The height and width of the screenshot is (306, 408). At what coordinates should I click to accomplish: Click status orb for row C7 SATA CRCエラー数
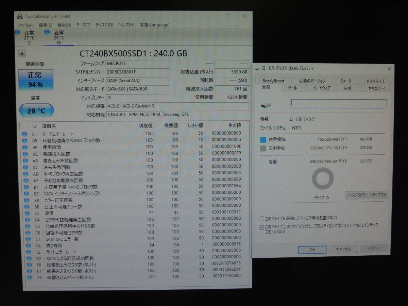[x=29, y=239]
